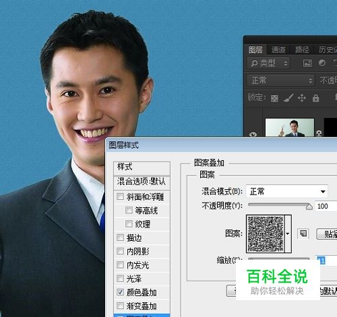337x317 pixels.
Task: Click the lock image pixels brush icon
Action: tap(288, 98)
